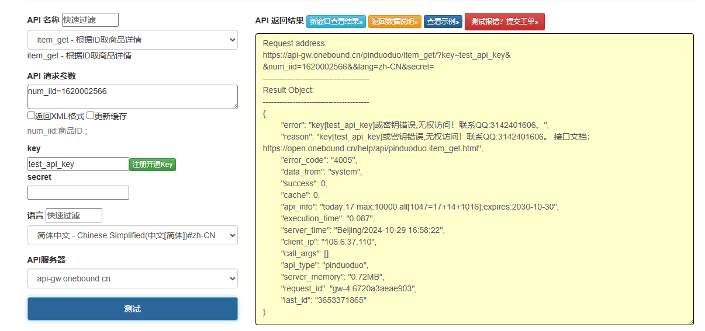Click the blue 测试 button
Screen dimensions: 705x331
[x=133, y=309]
